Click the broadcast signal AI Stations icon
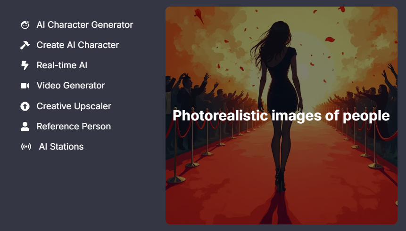The image size is (406, 231). 26,147
